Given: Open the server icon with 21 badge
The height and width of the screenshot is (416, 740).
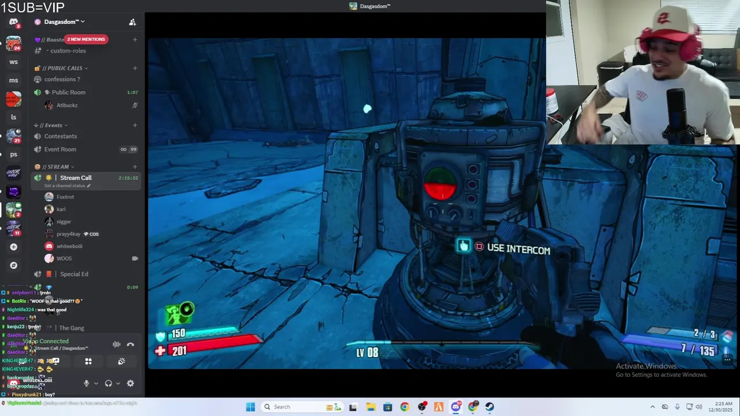Looking at the screenshot, I should [x=13, y=136].
